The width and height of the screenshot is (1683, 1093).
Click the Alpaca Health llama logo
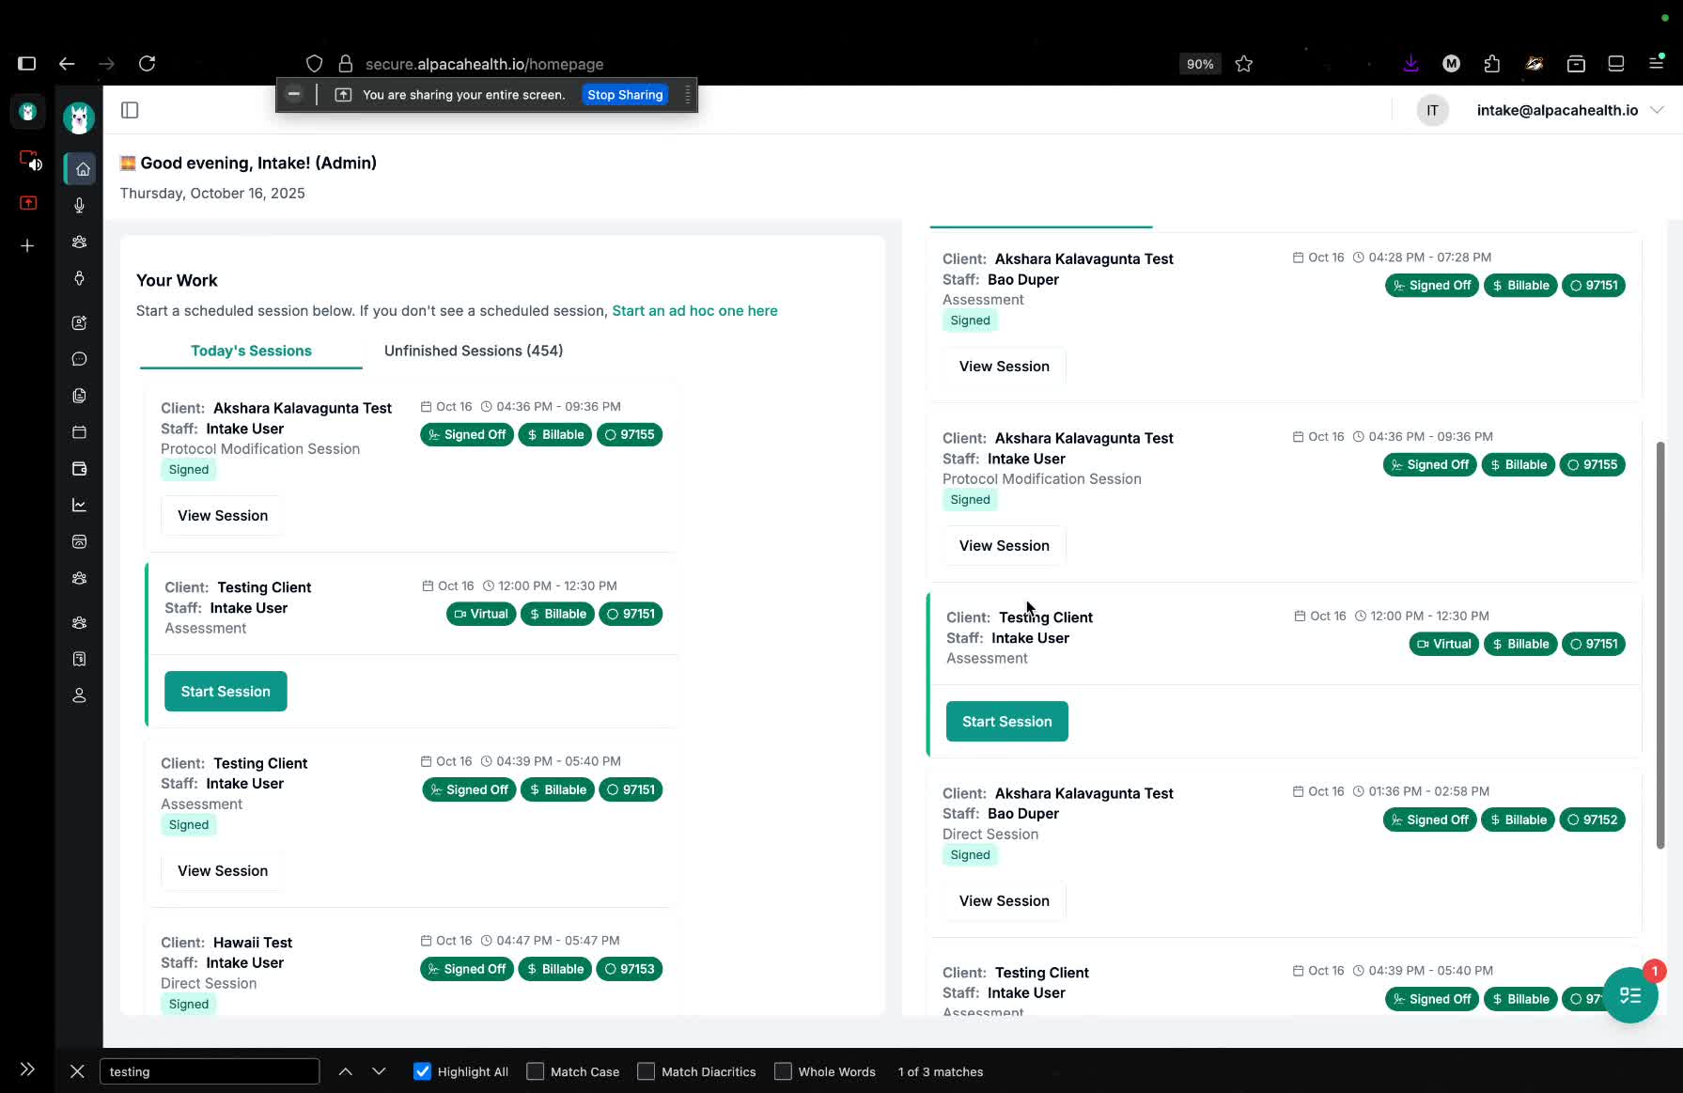[79, 117]
